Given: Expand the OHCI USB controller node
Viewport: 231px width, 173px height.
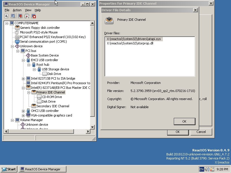Looking at the screenshot, I should point(23,111).
